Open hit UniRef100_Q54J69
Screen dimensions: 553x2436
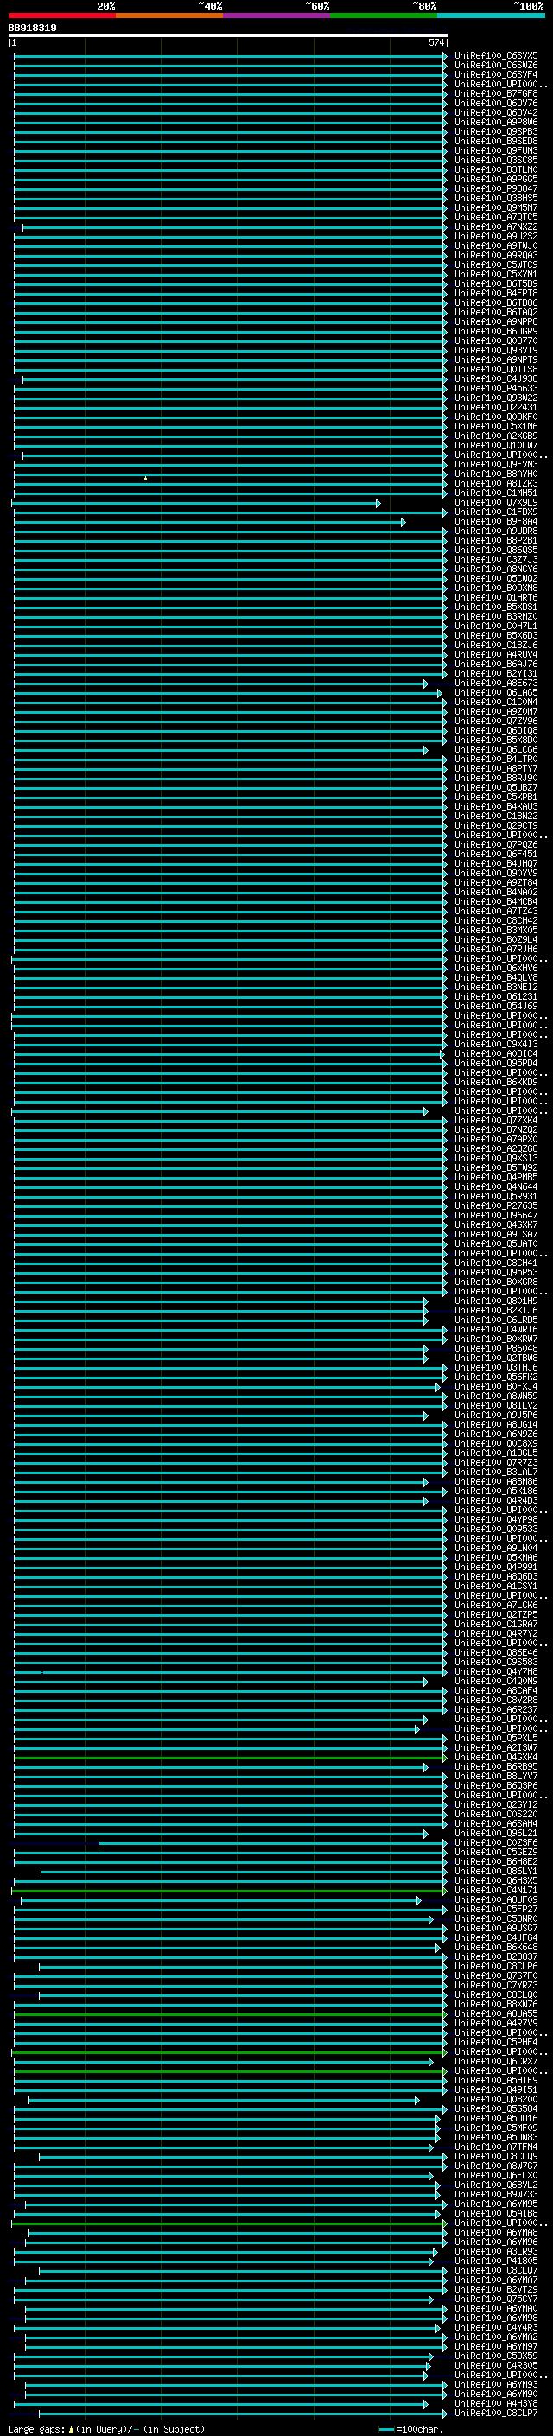(495, 1006)
